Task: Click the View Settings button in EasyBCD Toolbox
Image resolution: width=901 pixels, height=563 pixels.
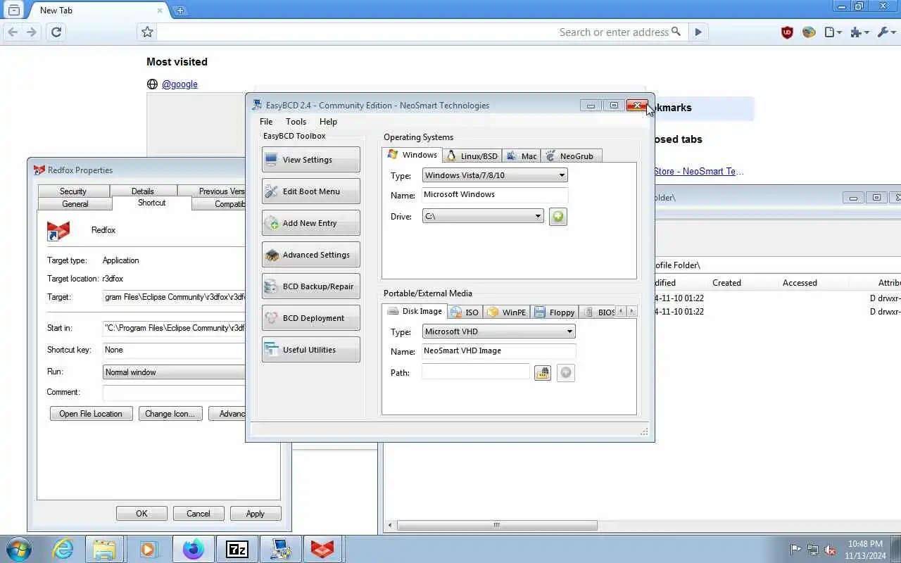Action: (310, 160)
